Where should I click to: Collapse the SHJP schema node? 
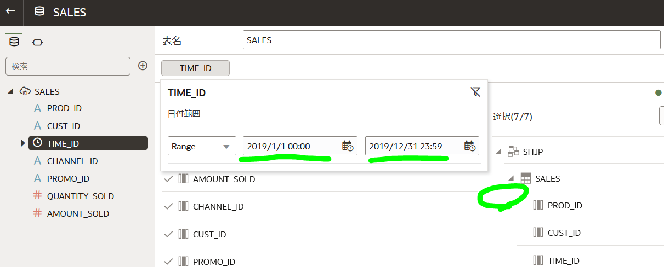point(499,152)
